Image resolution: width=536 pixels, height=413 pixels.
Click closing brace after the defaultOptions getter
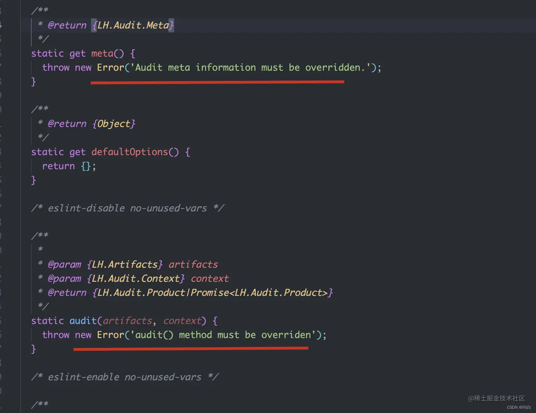pos(34,180)
